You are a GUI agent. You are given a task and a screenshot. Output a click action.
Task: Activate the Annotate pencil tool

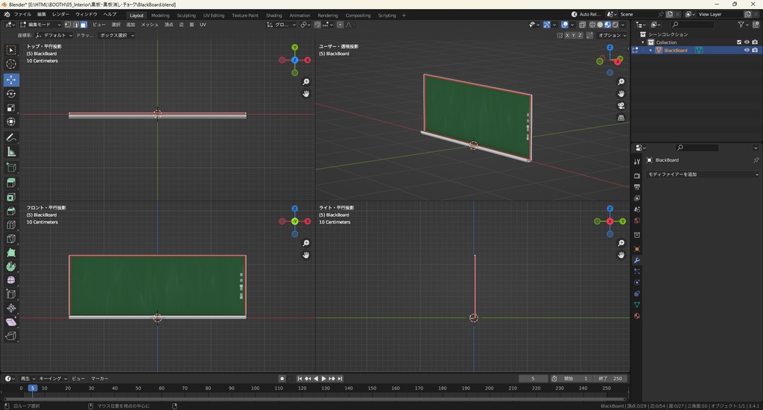(x=11, y=138)
